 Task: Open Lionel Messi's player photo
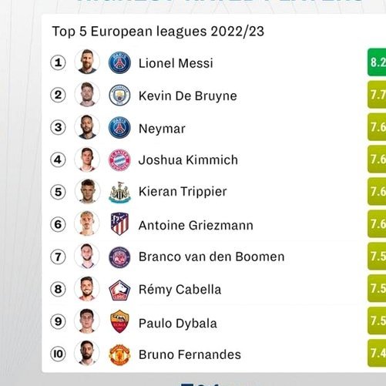(87, 62)
